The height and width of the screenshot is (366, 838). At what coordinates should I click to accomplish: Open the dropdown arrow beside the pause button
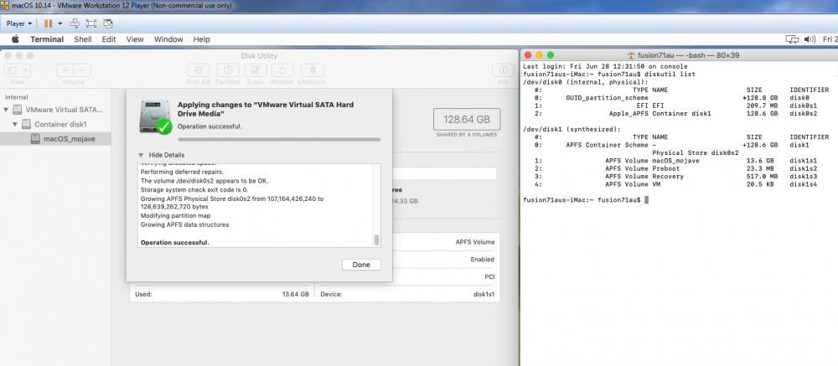tap(59, 23)
